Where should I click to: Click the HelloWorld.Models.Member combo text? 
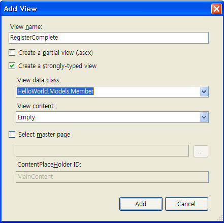pyautogui.click(x=55, y=91)
